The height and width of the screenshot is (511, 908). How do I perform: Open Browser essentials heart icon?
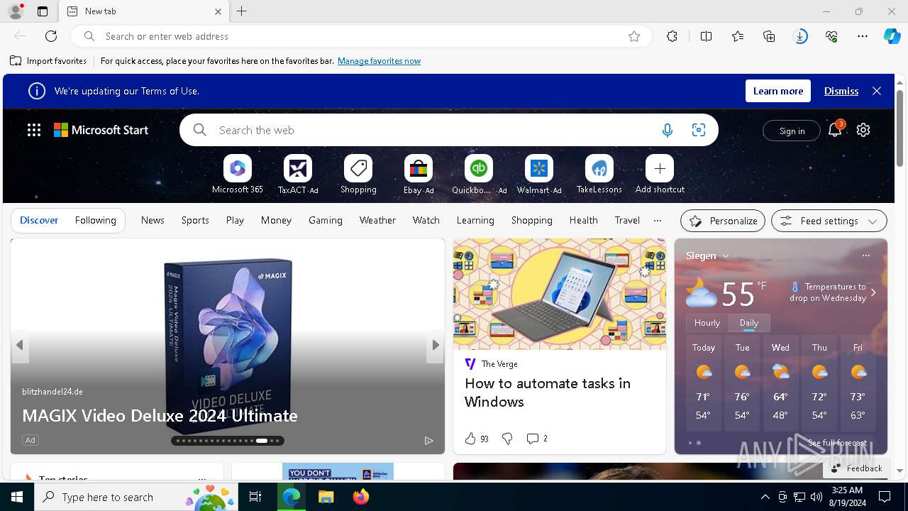(831, 36)
